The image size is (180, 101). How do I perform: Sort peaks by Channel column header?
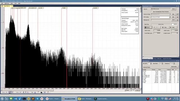coord(169,70)
